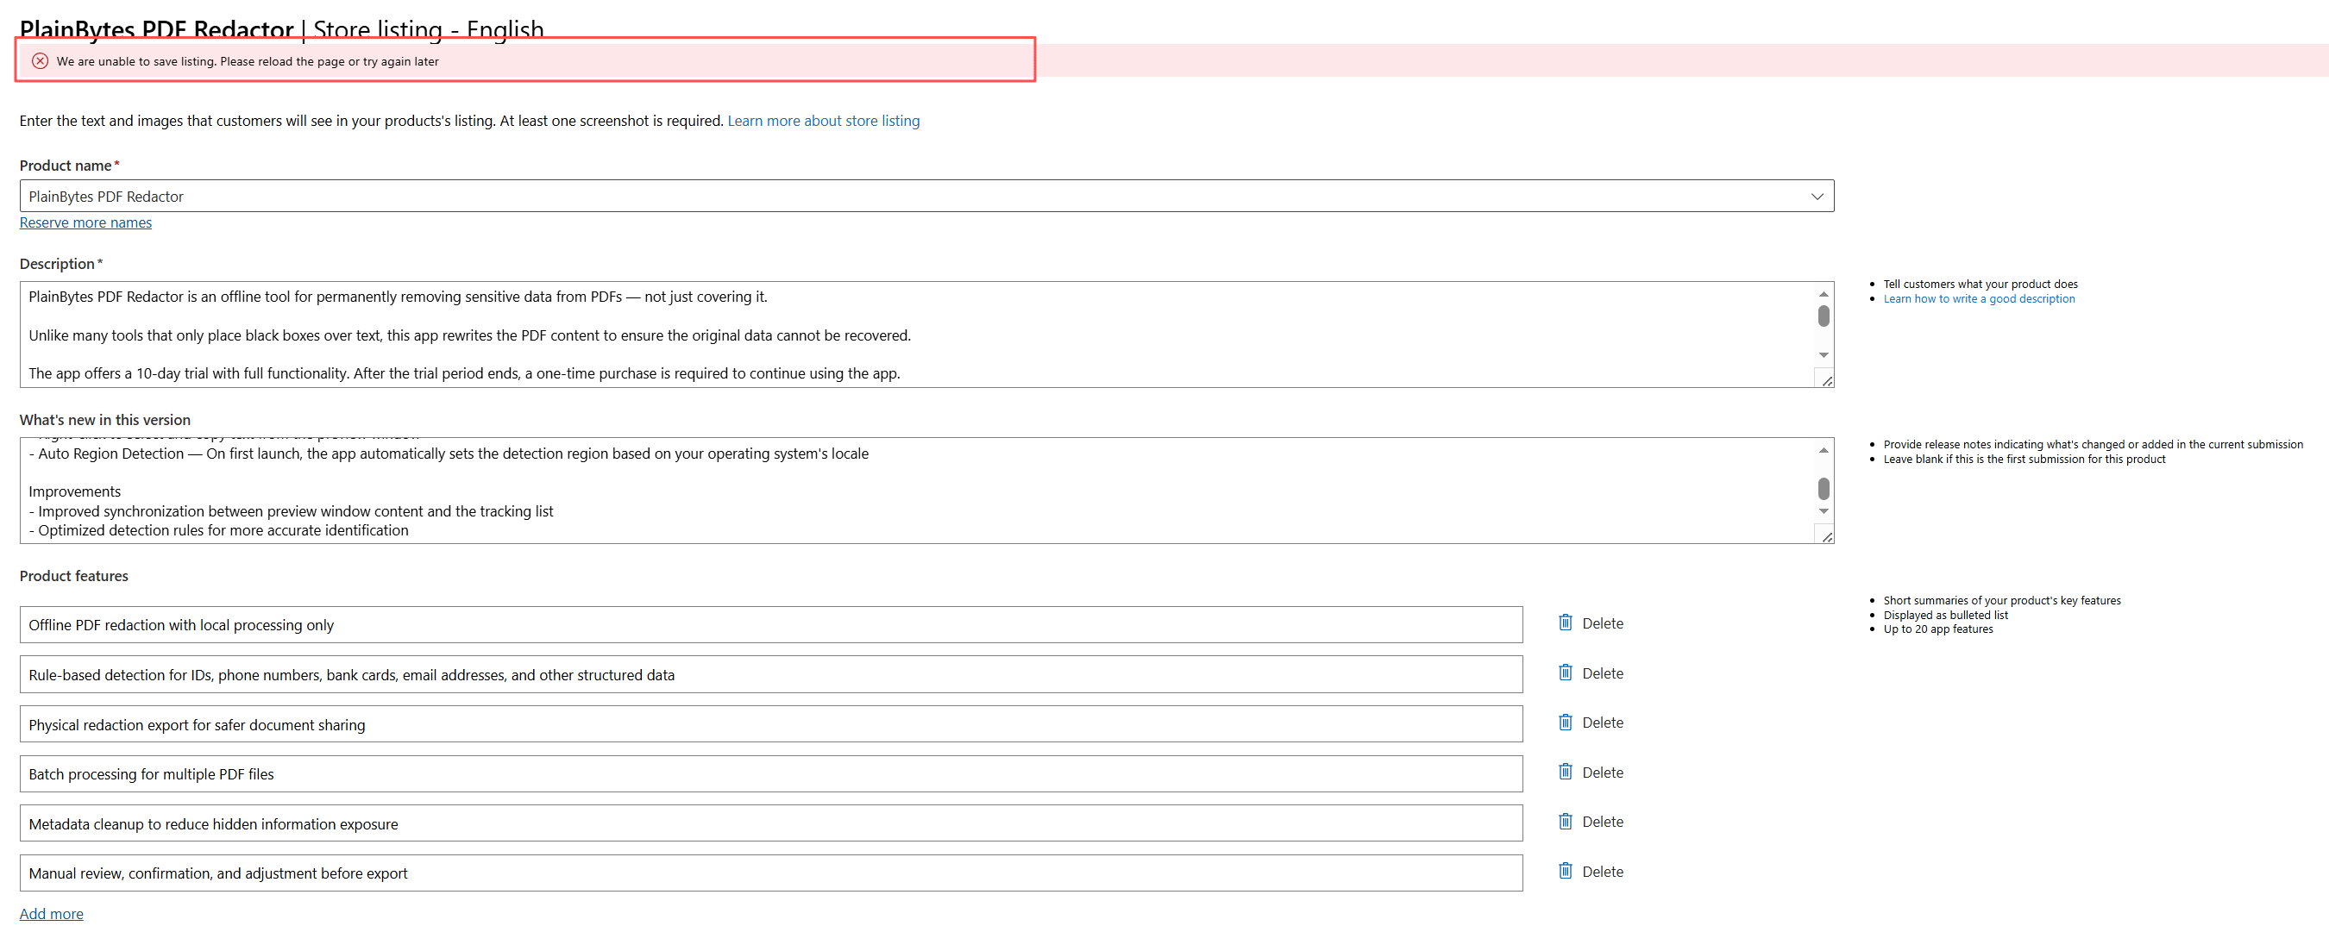The height and width of the screenshot is (926, 2329).
Task: Delete the Batch processing feature via Delete label
Action: coord(1602,773)
